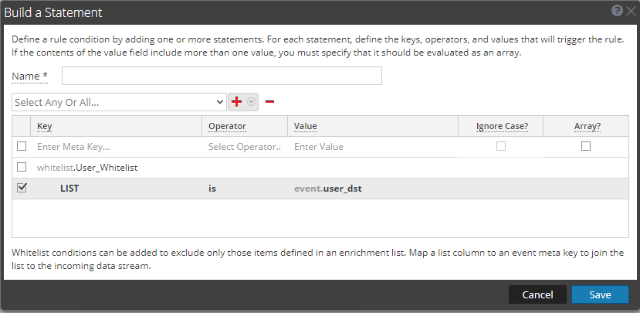Click the Cancel button

point(537,294)
